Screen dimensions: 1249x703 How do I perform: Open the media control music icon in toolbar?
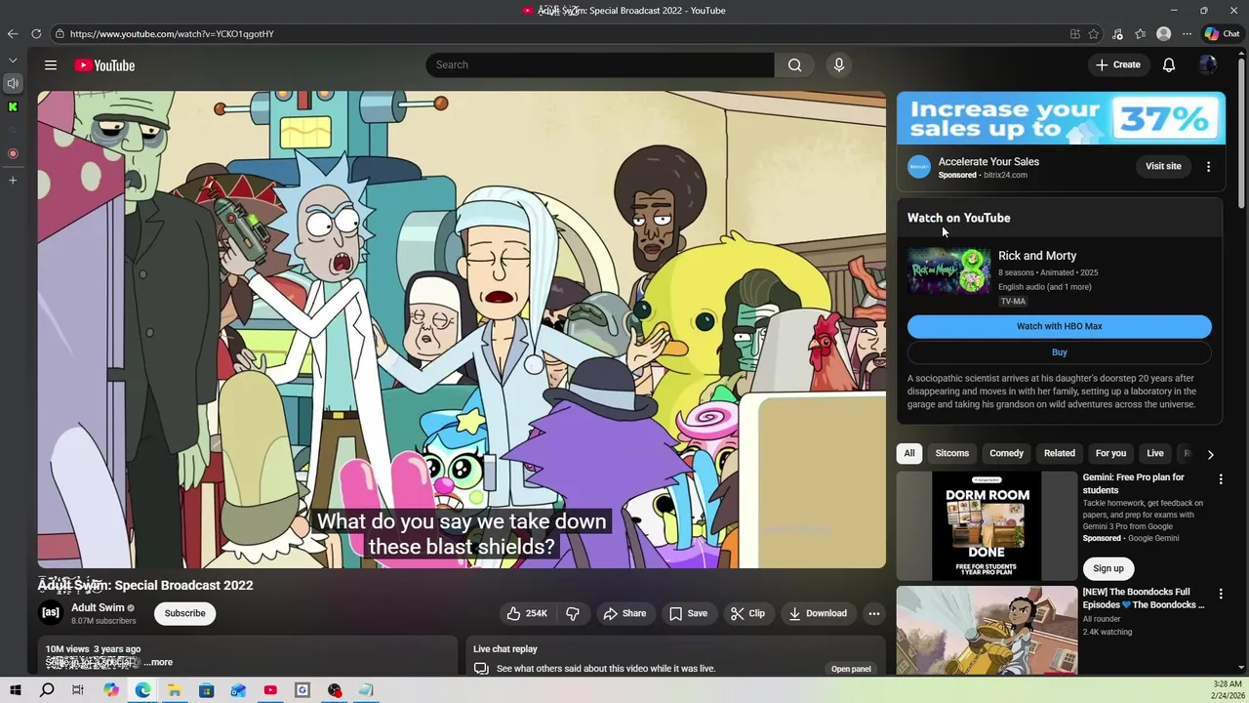tap(1117, 34)
